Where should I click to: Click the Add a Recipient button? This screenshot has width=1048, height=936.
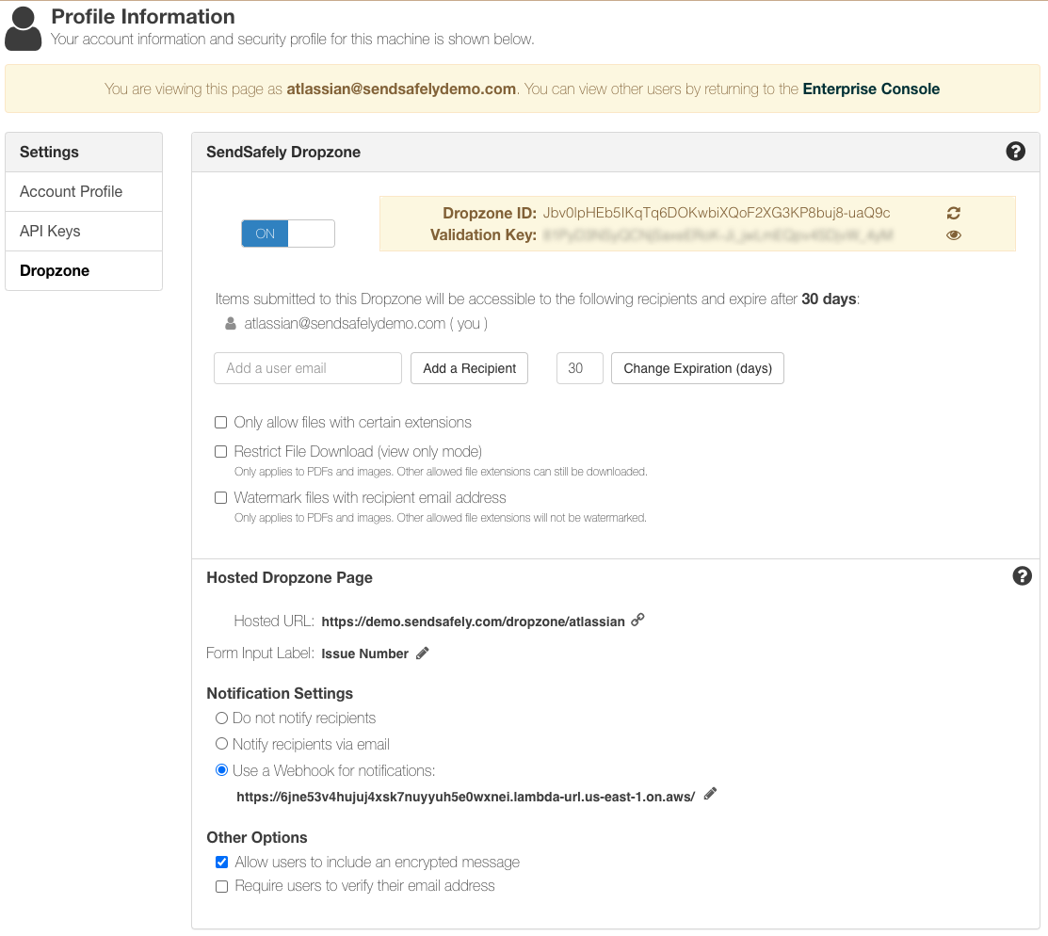(x=469, y=368)
